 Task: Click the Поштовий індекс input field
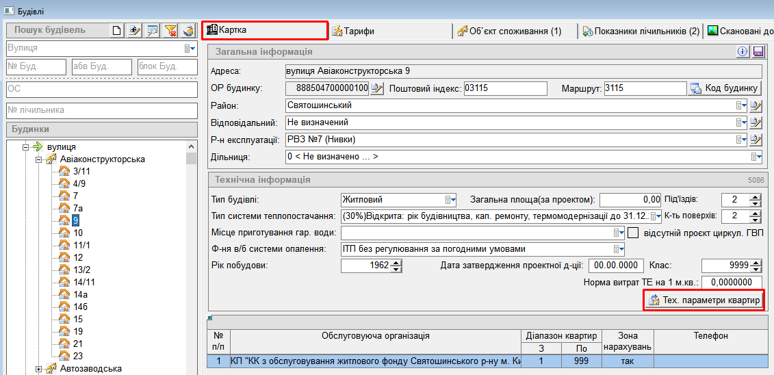505,88
